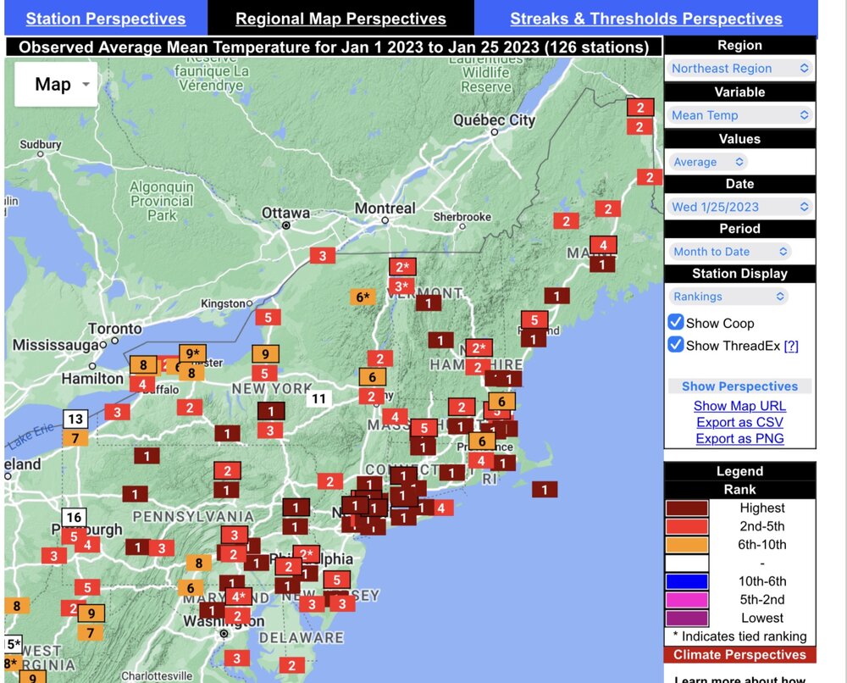The image size is (847, 683).
Task: Open the Rankings station display dropdown
Action: click(728, 296)
